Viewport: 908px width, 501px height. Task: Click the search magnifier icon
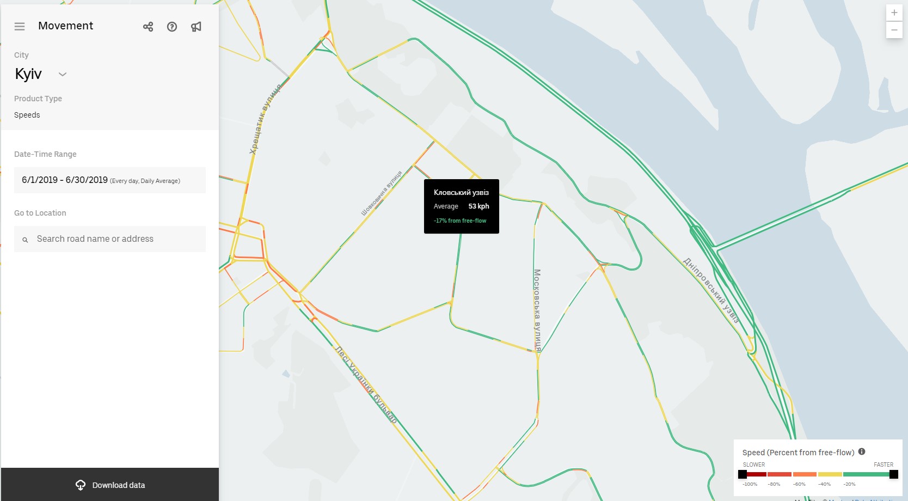click(25, 240)
